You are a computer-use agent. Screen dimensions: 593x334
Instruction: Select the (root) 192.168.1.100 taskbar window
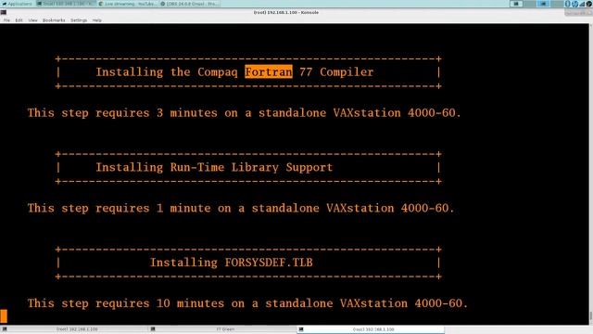tap(66, 4)
